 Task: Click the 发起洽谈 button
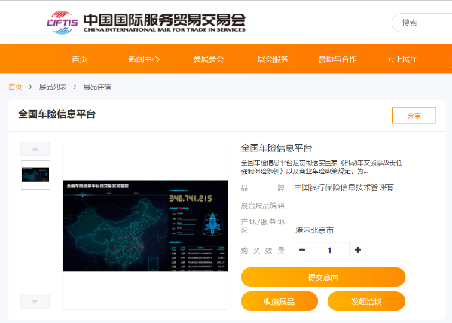click(366, 301)
